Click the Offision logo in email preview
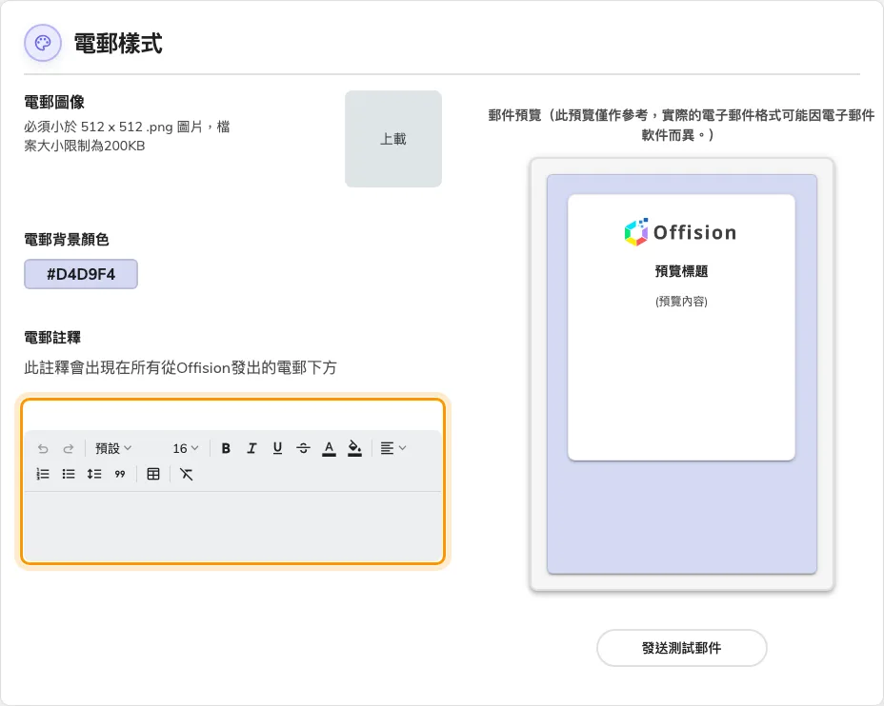Screen dimensions: 884x706 [x=680, y=232]
